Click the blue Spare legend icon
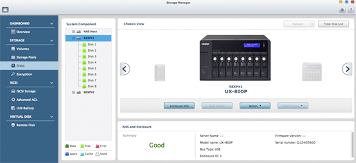The height and width of the screenshot is (163, 356). coord(67,154)
